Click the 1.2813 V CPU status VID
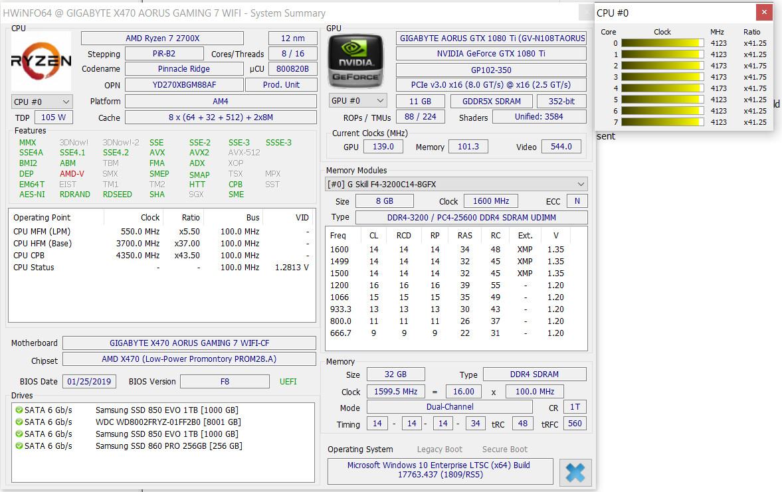This screenshot has height=492, width=782. [x=292, y=267]
